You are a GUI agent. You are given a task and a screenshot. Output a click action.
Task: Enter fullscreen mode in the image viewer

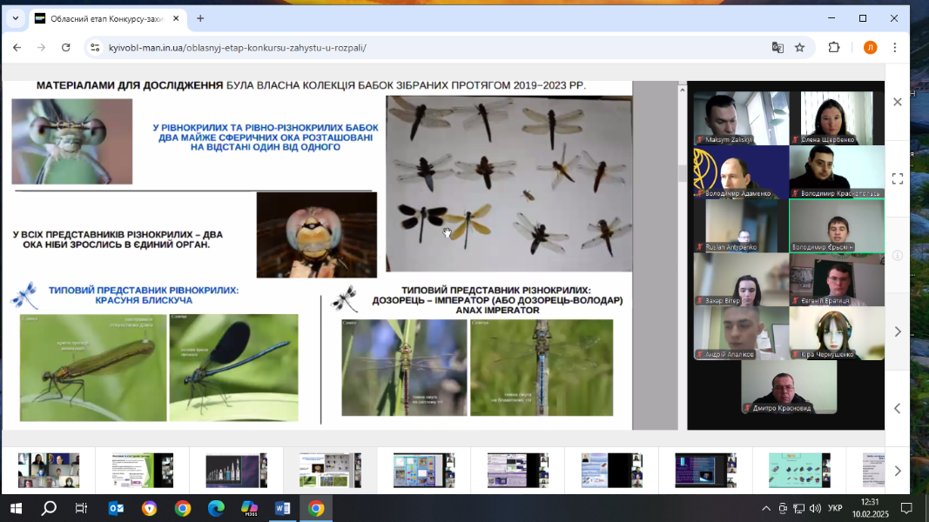898,178
